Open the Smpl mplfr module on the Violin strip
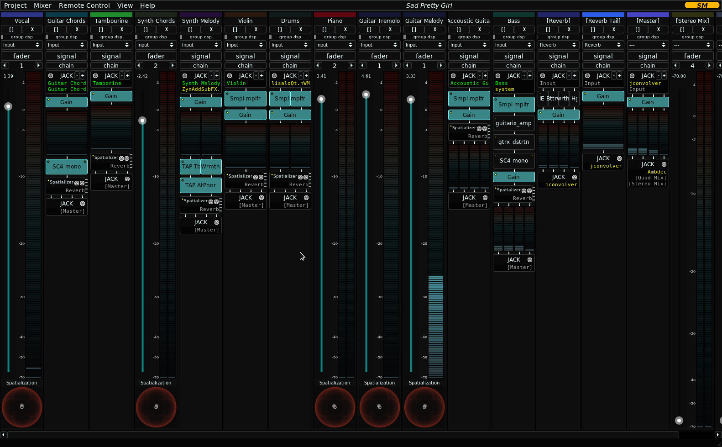The width and height of the screenshot is (722, 447). pos(246,99)
